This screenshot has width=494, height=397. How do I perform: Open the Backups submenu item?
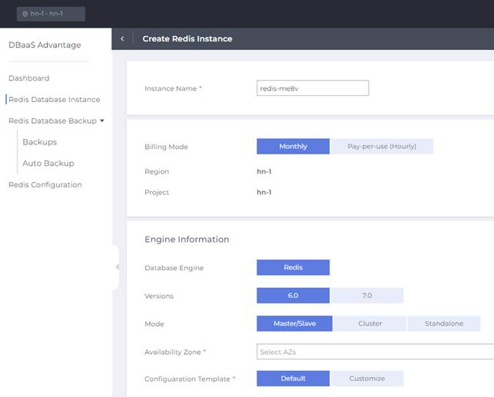point(40,142)
